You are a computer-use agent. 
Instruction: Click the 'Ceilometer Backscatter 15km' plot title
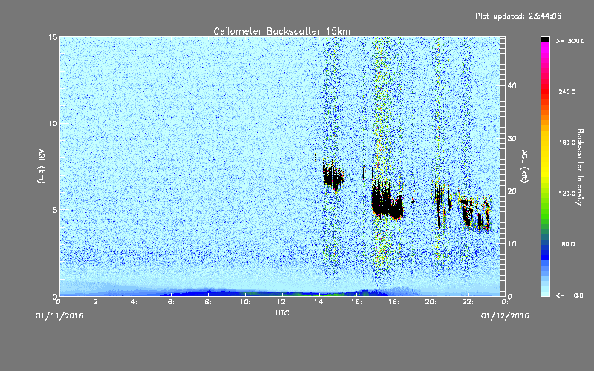[x=281, y=31]
